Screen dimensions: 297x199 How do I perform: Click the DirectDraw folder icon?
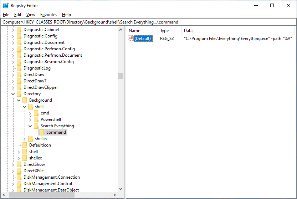tap(19, 75)
